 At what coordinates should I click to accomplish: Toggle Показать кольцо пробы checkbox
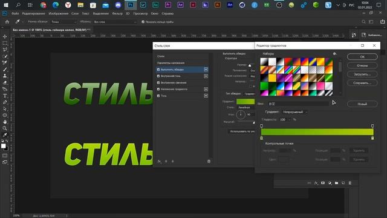[x=143, y=22]
